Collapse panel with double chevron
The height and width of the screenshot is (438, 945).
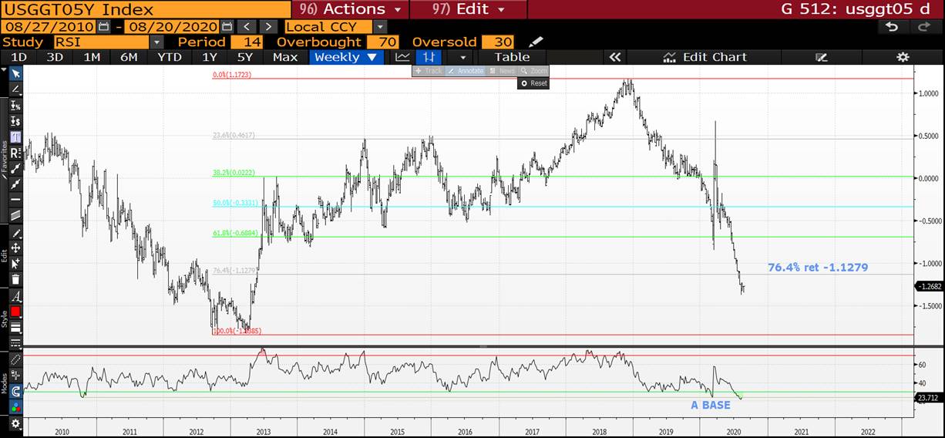click(614, 57)
